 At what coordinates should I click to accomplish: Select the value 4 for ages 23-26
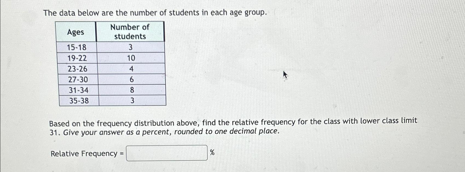click(x=131, y=69)
